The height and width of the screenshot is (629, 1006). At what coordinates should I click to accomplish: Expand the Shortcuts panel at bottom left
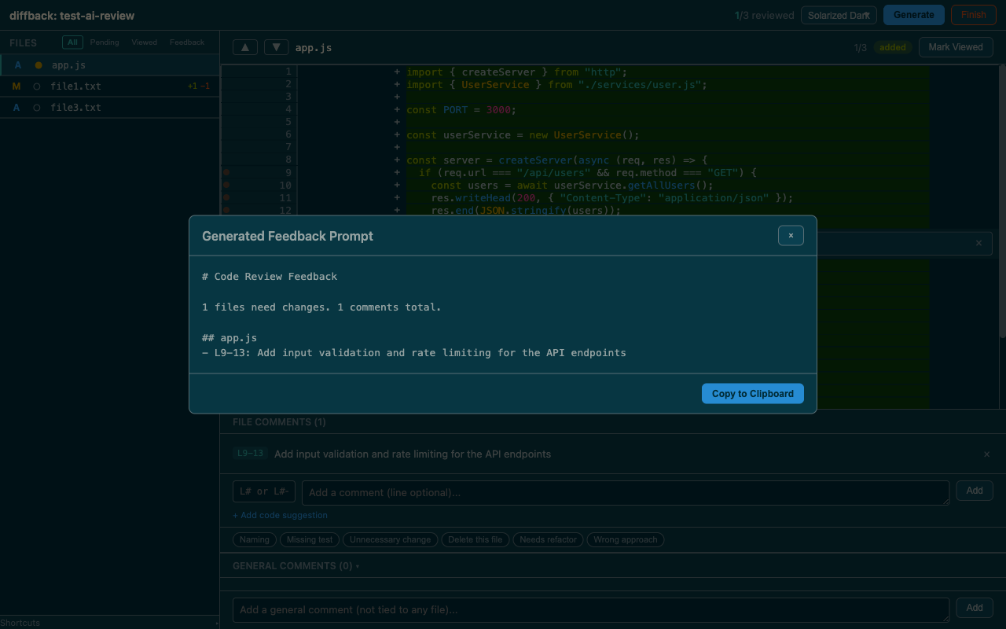point(20,623)
